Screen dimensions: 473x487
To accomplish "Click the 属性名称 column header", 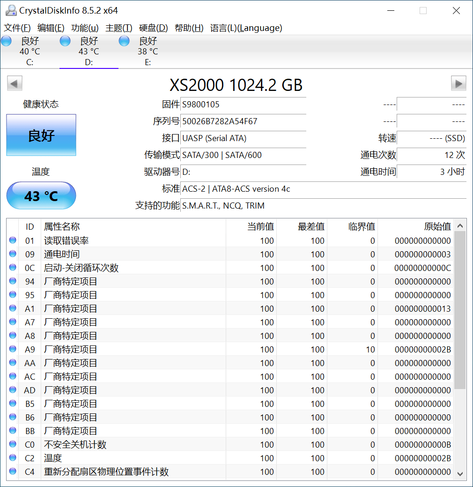I will [x=133, y=226].
